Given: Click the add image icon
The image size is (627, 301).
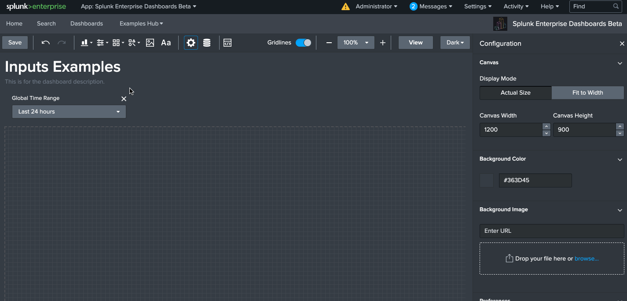Looking at the screenshot, I should pos(150,43).
